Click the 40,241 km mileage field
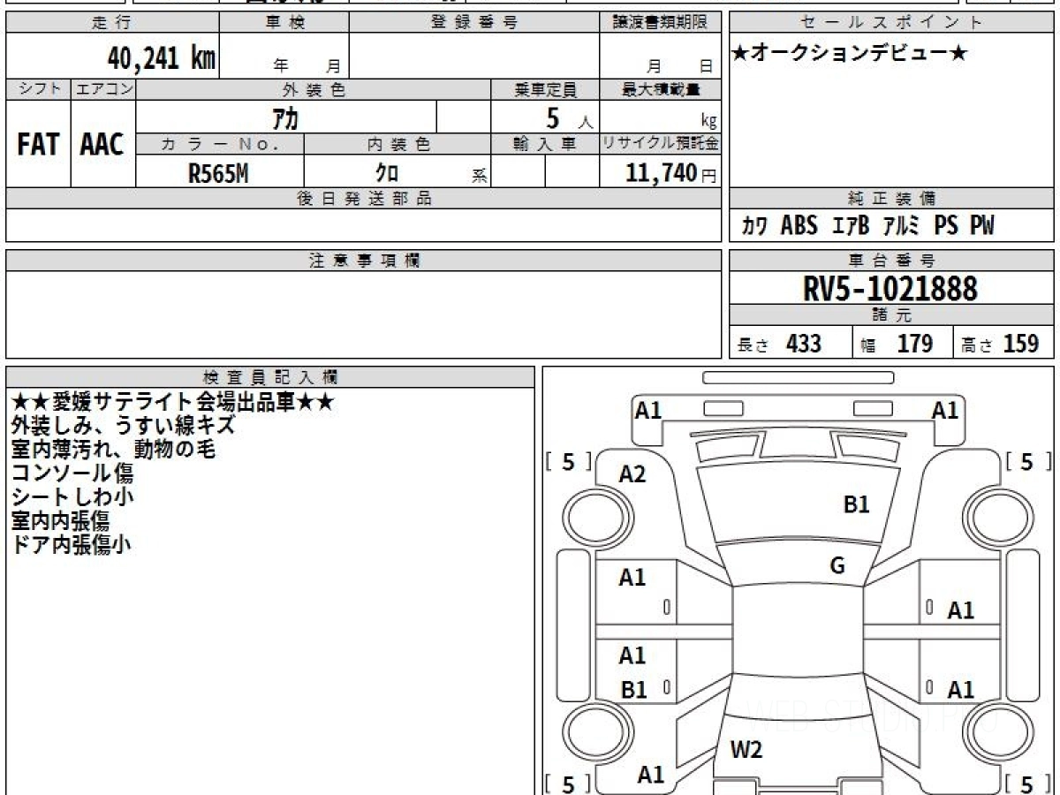This screenshot has height=795, width=1060. (x=161, y=58)
